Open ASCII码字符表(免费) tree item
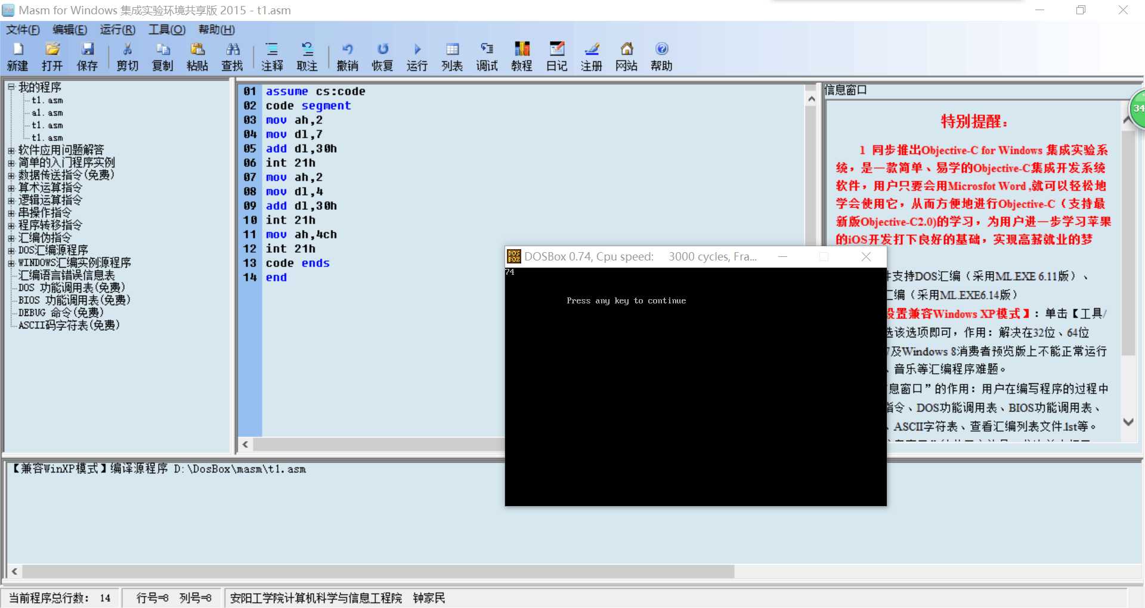 tap(69, 325)
